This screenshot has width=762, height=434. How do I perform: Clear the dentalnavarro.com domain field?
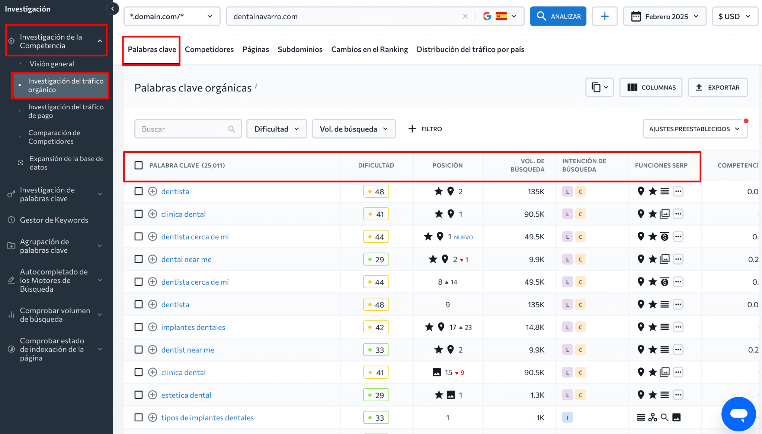(x=465, y=16)
